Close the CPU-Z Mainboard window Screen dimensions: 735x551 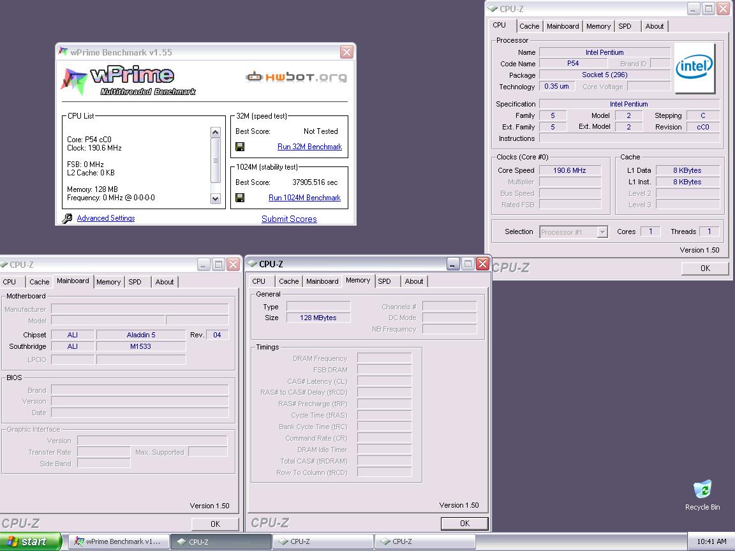(233, 265)
